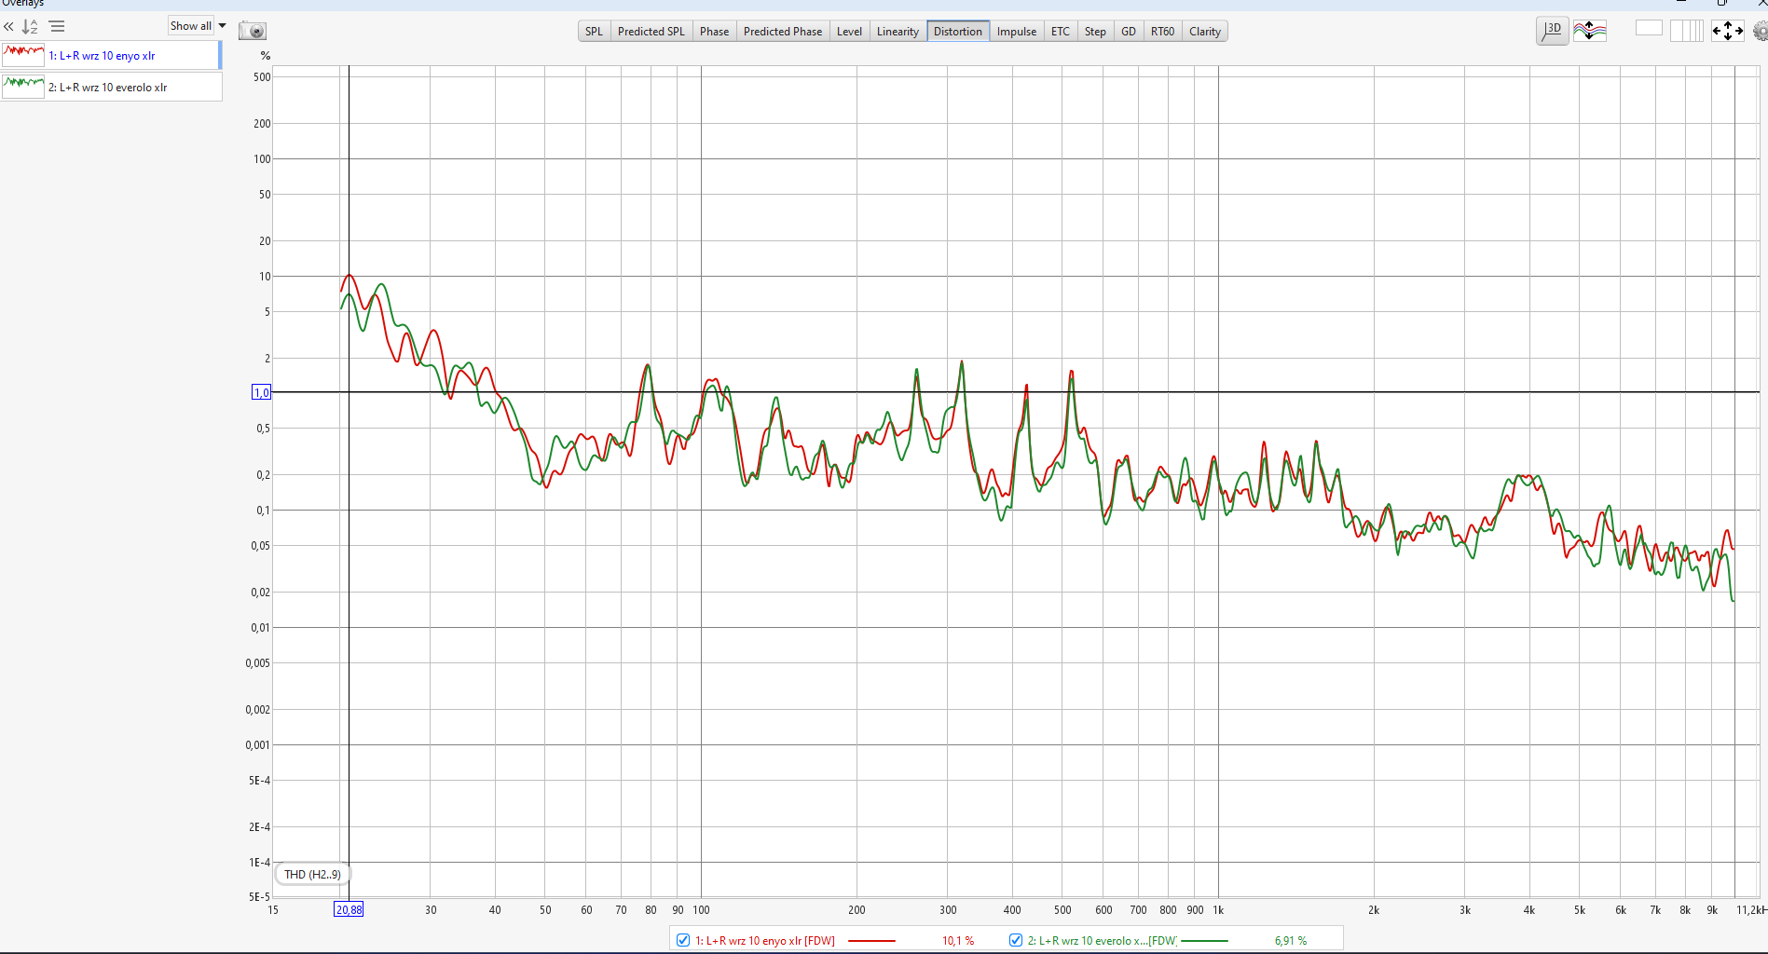Click the separate traces offset icon
Screen dimensions: 1768x954
pos(1590,31)
